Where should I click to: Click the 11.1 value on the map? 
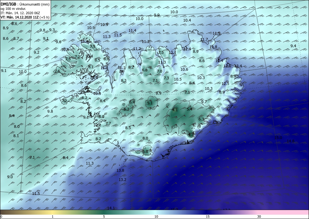(x=121, y=68)
